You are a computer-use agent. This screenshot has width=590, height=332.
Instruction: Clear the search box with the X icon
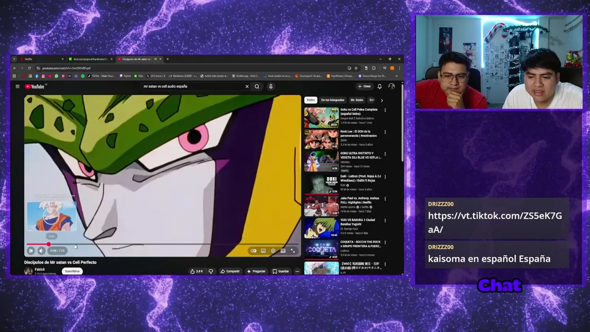pyautogui.click(x=247, y=86)
